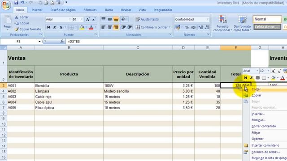287x161 pixels.
Task: Click Cortar scissors in the Portapapeles group
Action: tap(17, 17)
